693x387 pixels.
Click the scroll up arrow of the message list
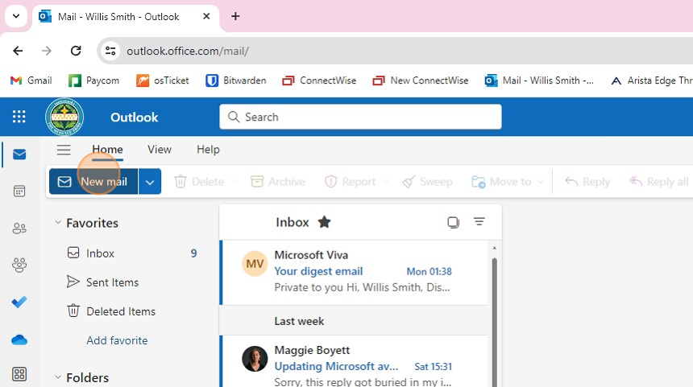click(x=495, y=248)
